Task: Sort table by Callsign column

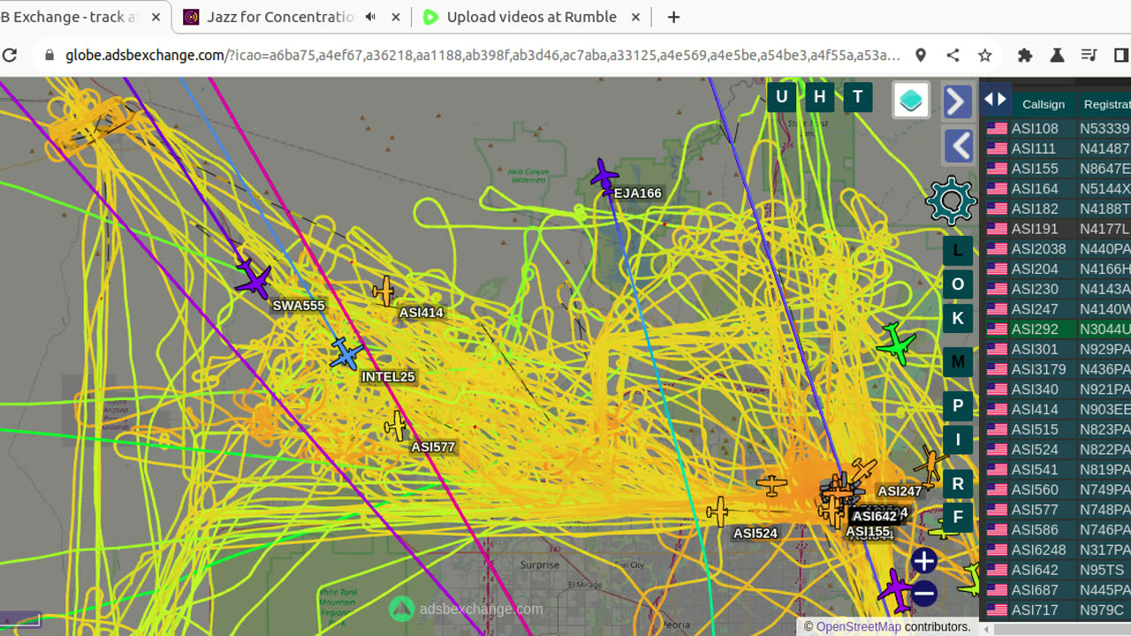Action: pyautogui.click(x=1043, y=104)
